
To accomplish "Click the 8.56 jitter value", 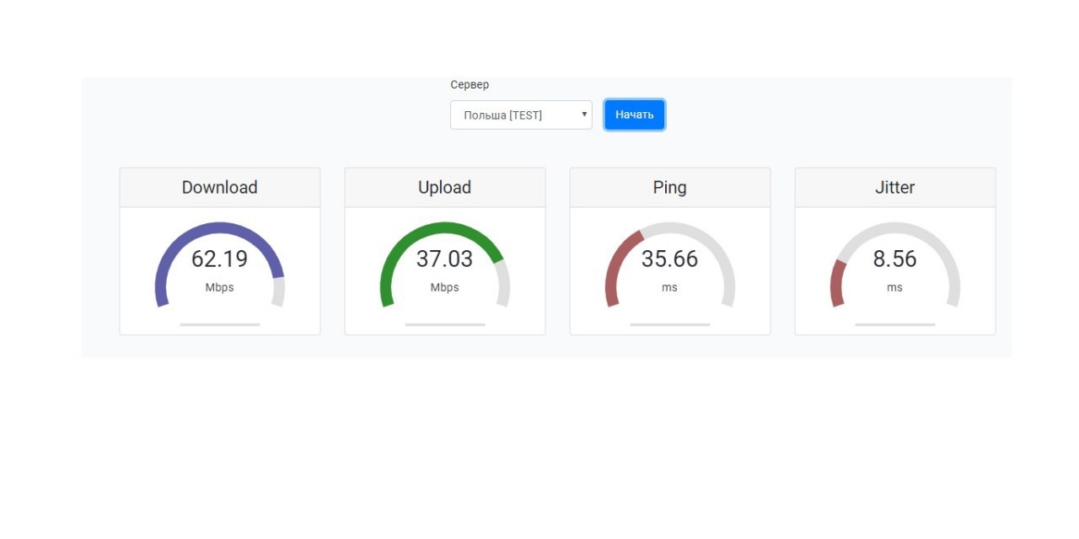I will click(895, 259).
